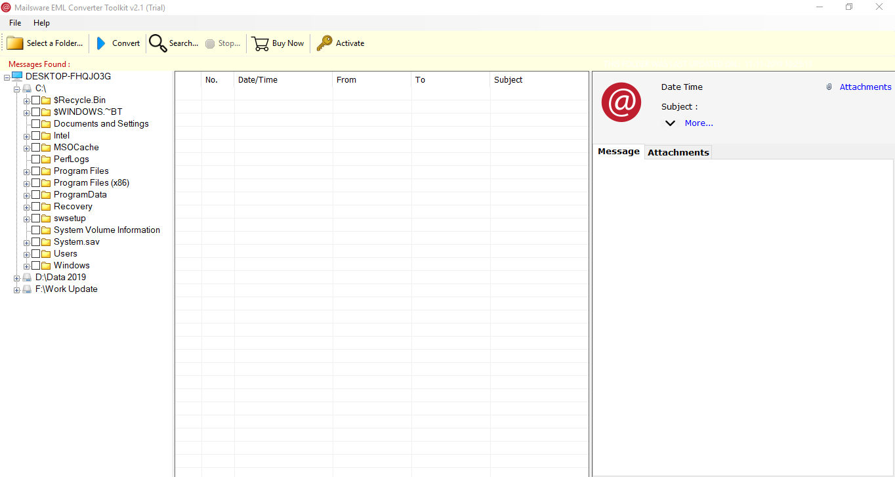Expand the Windows folder node

27,266
